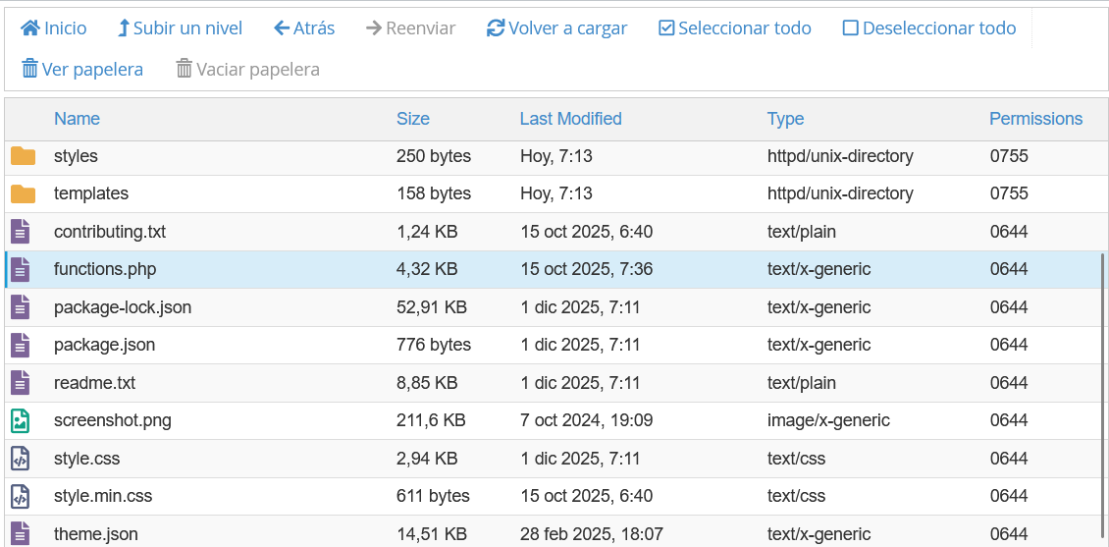1109x547 pixels.
Task: Choose Seleccionar todo
Action: pos(735,28)
